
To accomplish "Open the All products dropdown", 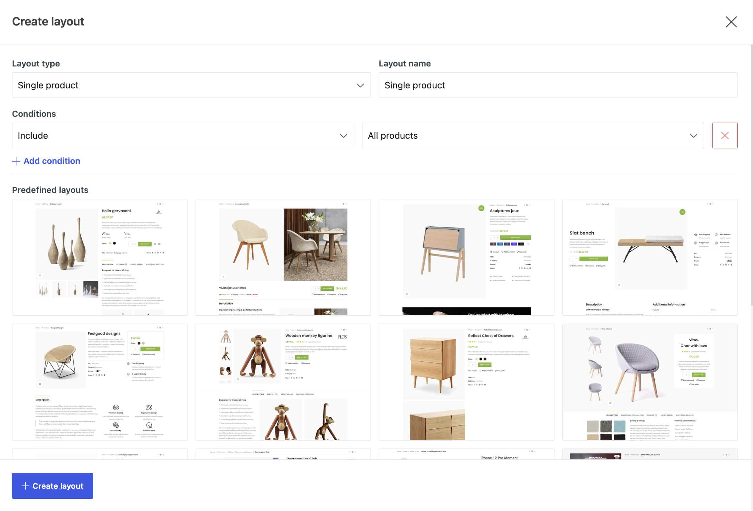I will pyautogui.click(x=533, y=135).
